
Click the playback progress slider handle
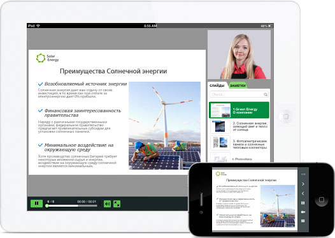point(46,206)
